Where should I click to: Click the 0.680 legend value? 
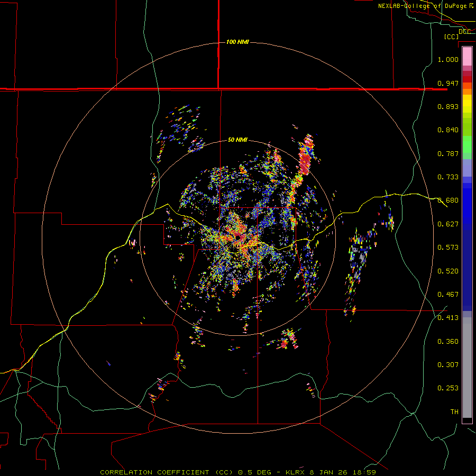(x=448, y=200)
